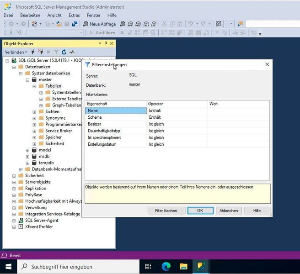The height and width of the screenshot is (274, 300).
Task: Click the new project icon in toolbar
Action: click(34, 24)
